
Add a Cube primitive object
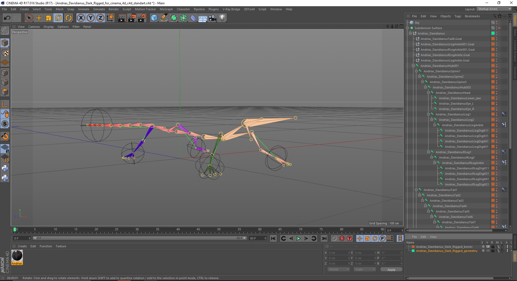tap(154, 18)
